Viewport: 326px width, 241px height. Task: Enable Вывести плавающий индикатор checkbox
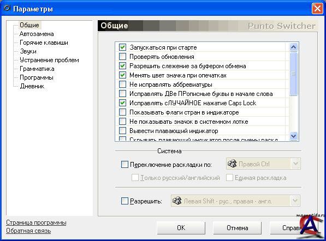click(122, 130)
